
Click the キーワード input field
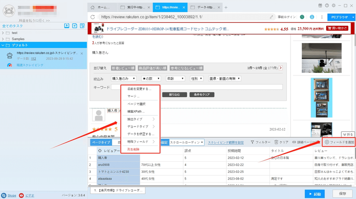197,87
